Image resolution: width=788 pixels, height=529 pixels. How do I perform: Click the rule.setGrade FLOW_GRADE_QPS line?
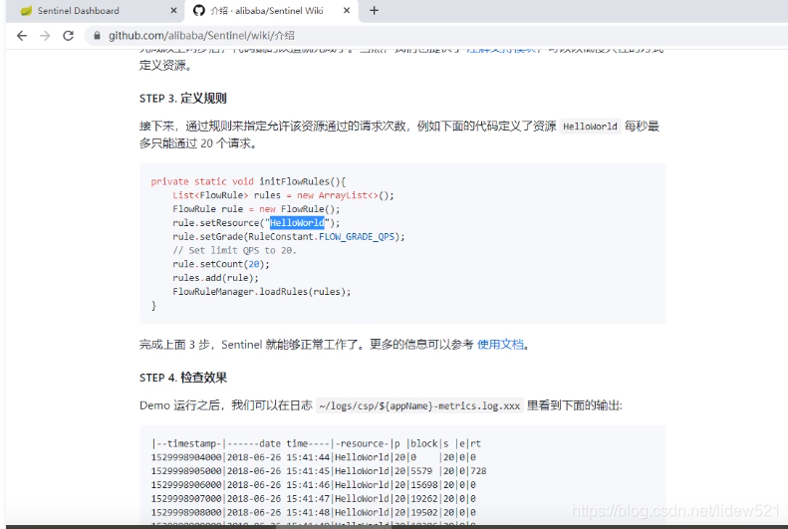[289, 236]
